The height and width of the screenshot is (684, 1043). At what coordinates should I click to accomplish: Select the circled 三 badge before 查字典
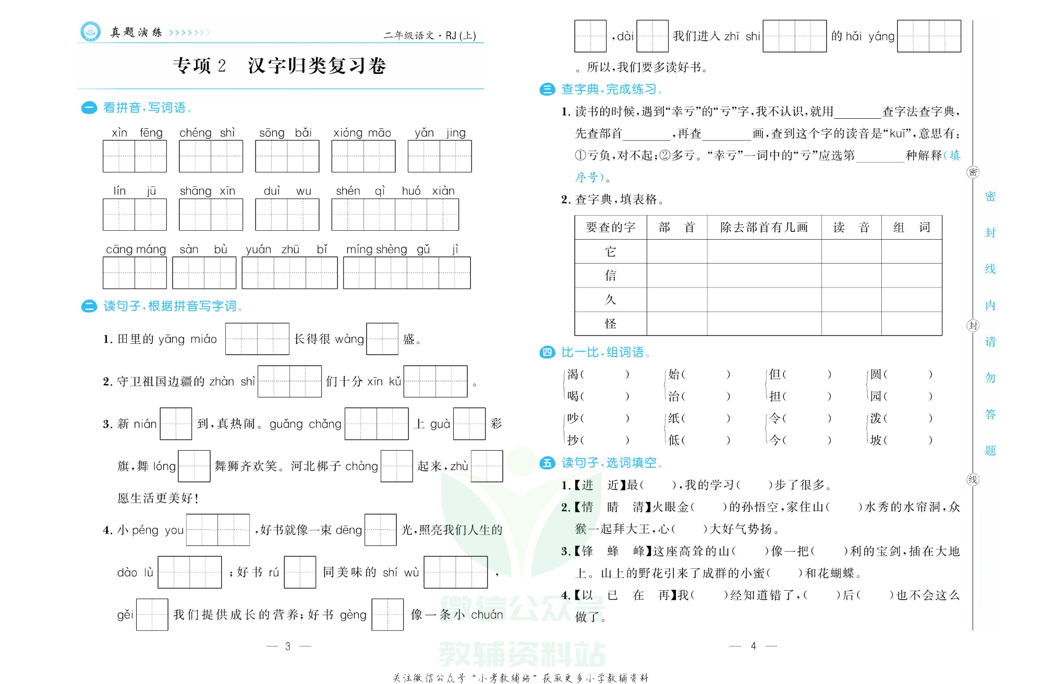(x=547, y=89)
